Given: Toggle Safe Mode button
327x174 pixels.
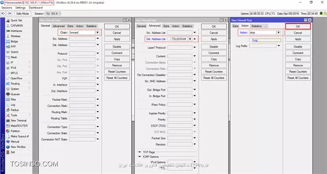Looking at the screenshot, I should (23, 13).
